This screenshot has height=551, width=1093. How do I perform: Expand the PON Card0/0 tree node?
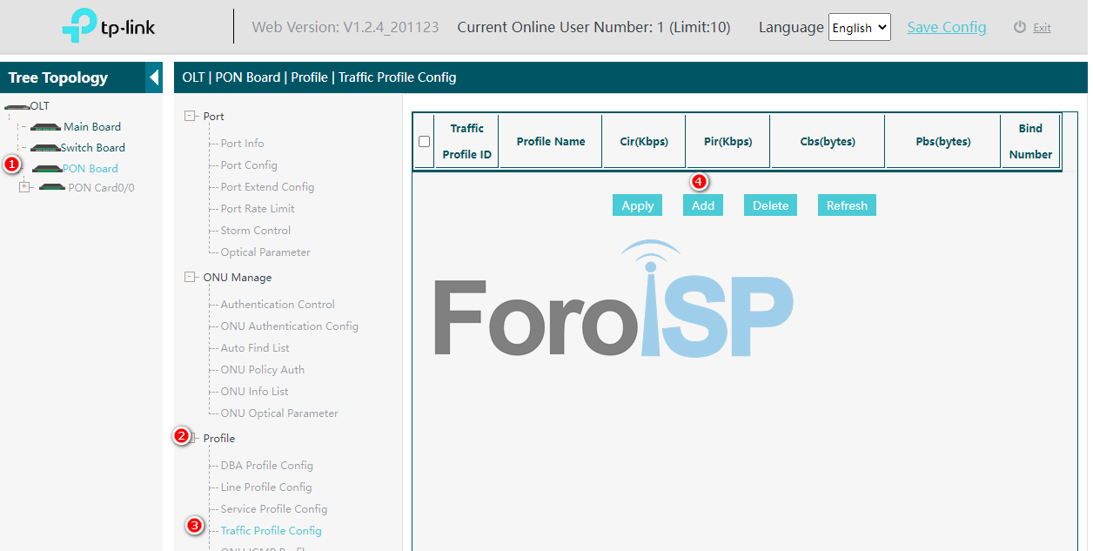coord(24,187)
